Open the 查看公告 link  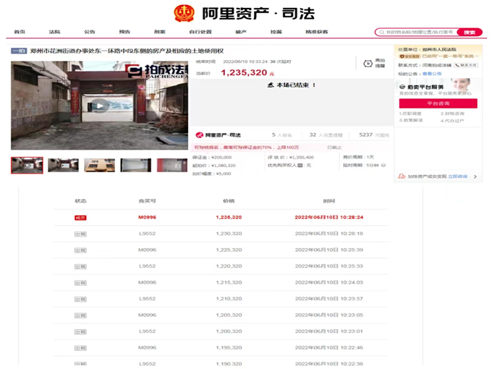[x=432, y=74]
